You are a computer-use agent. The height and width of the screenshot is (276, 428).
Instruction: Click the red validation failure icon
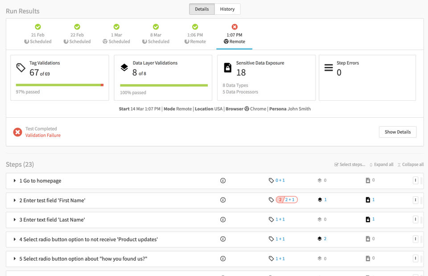(x=17, y=132)
